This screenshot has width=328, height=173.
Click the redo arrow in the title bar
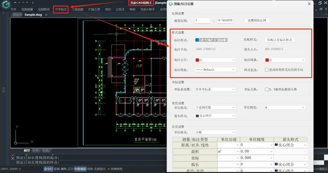point(23,3)
